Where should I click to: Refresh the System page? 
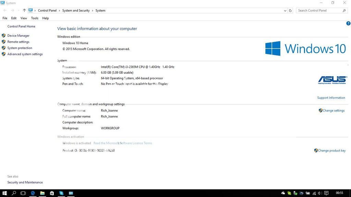click(x=290, y=11)
